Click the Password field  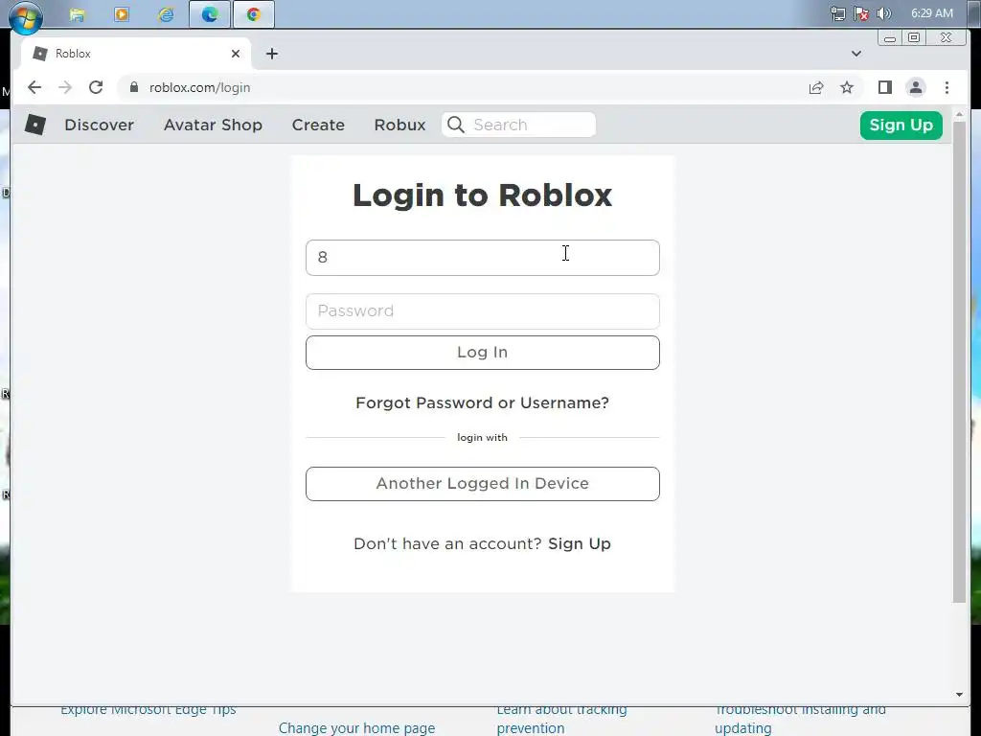tap(483, 311)
